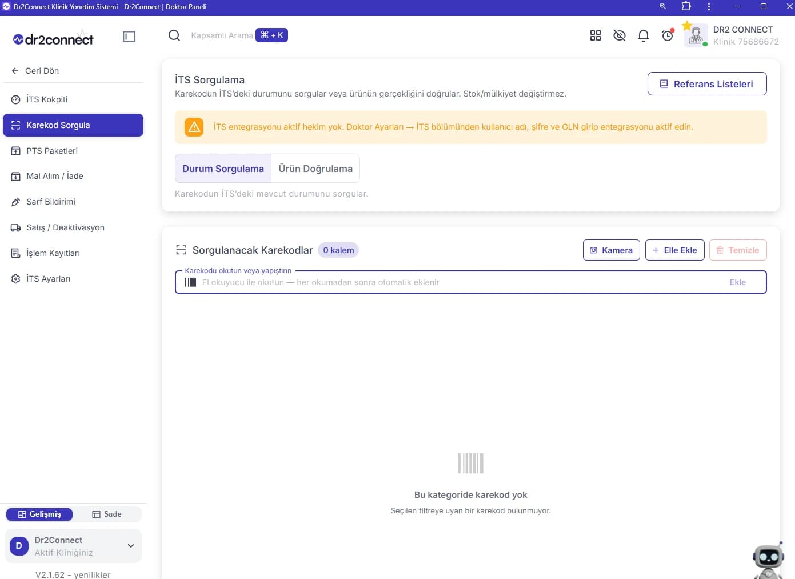This screenshot has height=579, width=795.
Task: Click the warning triangle icon
Action: (194, 127)
